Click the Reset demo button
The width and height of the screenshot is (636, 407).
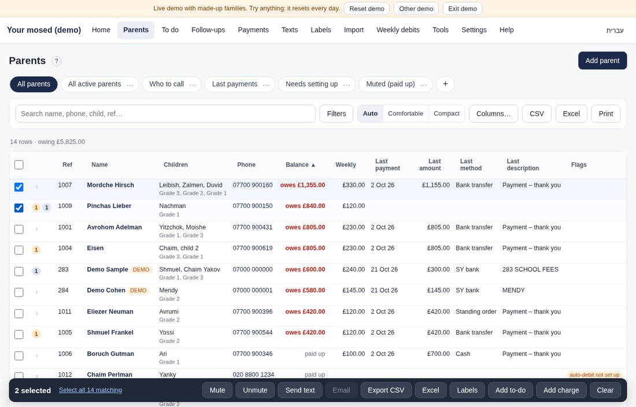click(367, 9)
